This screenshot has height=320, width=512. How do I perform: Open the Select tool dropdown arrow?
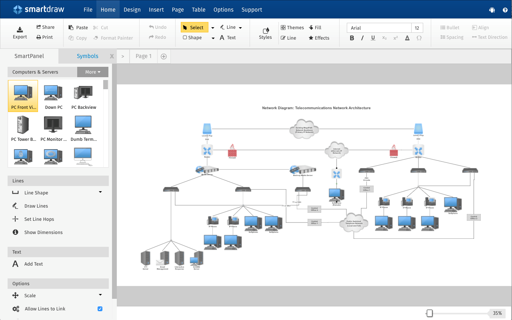(213, 28)
